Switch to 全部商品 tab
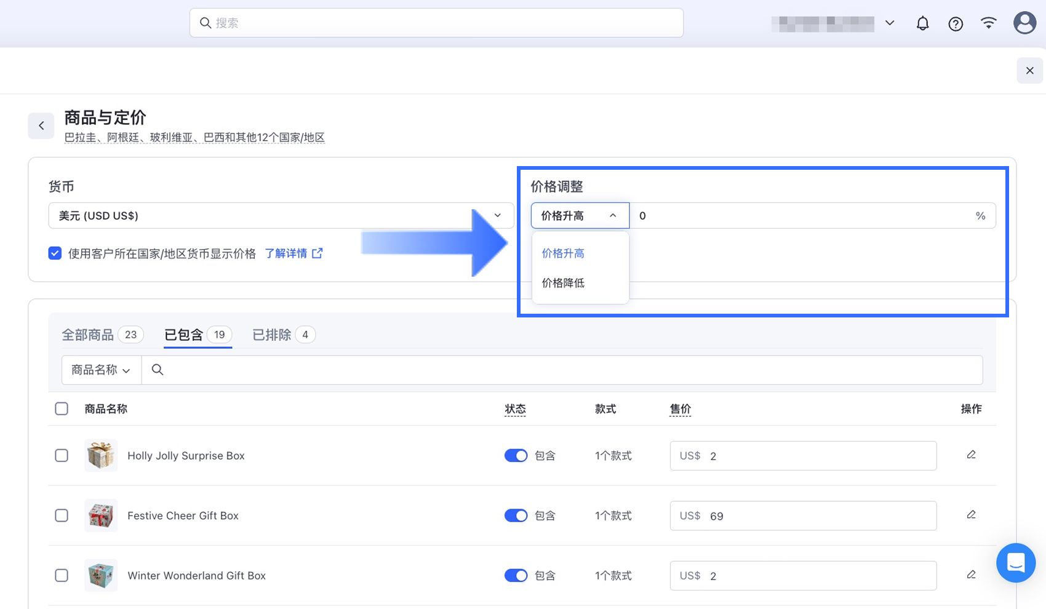The height and width of the screenshot is (609, 1046). pos(102,335)
